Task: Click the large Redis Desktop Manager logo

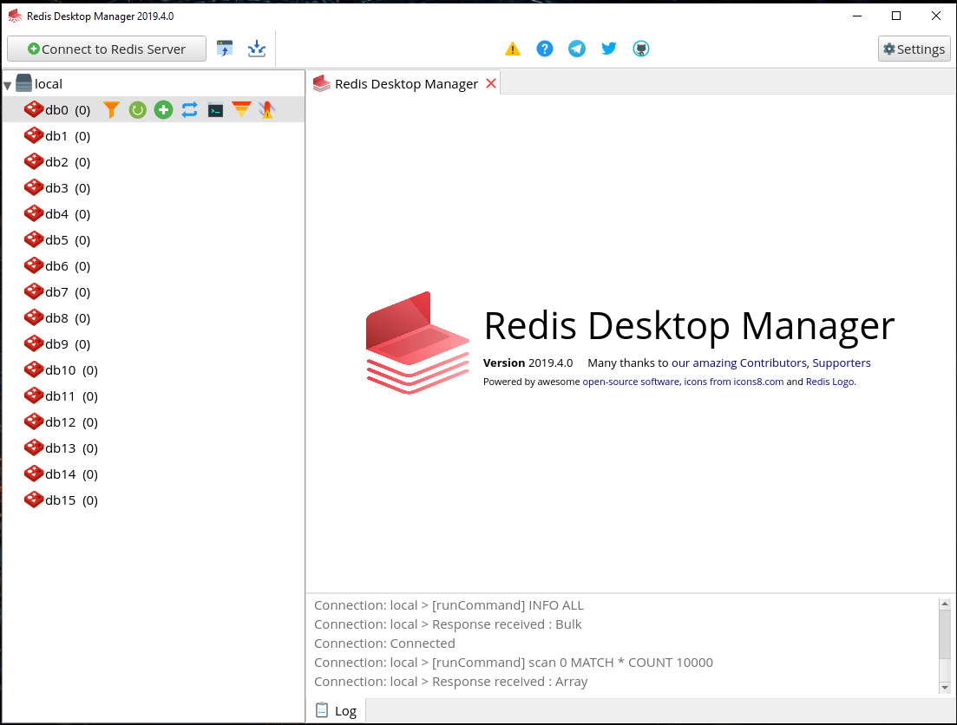Action: click(x=417, y=343)
